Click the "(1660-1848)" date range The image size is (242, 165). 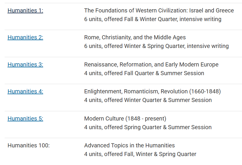point(205,92)
